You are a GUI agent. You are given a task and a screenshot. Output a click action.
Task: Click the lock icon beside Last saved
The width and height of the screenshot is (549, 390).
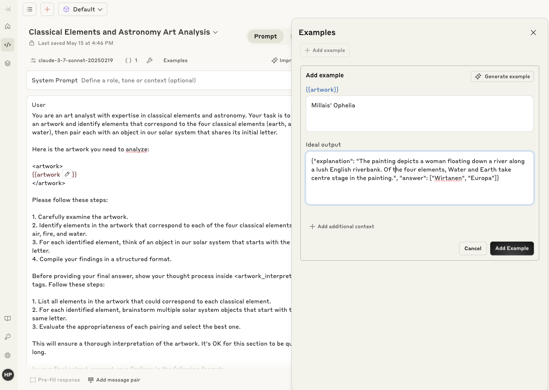coord(32,43)
